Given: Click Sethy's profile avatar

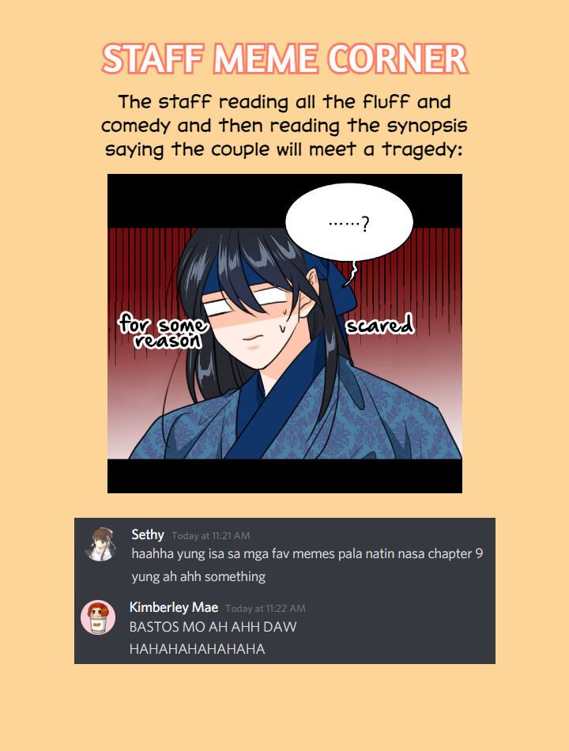Looking at the screenshot, I should (x=100, y=544).
